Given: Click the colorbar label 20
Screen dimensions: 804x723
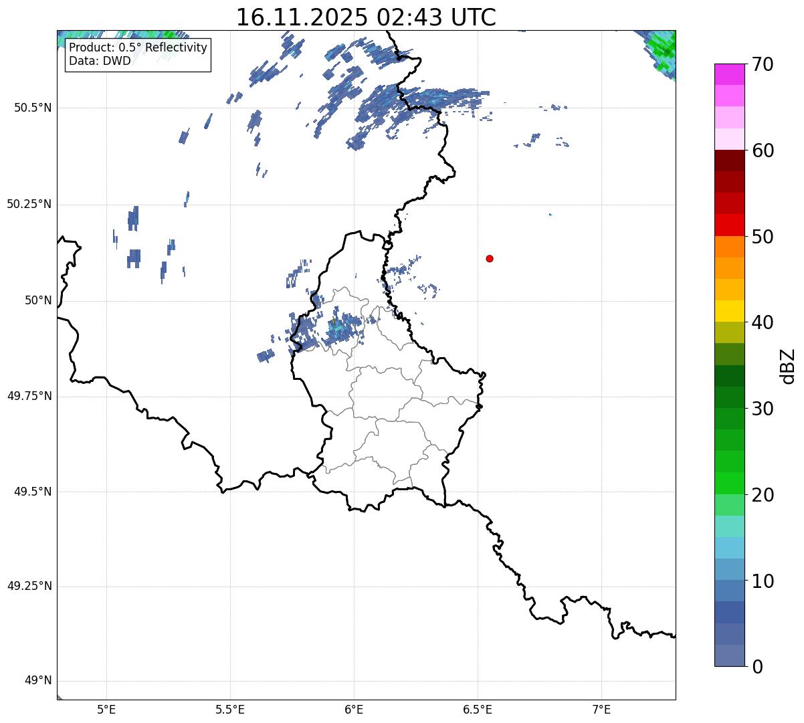Looking at the screenshot, I should tap(762, 495).
